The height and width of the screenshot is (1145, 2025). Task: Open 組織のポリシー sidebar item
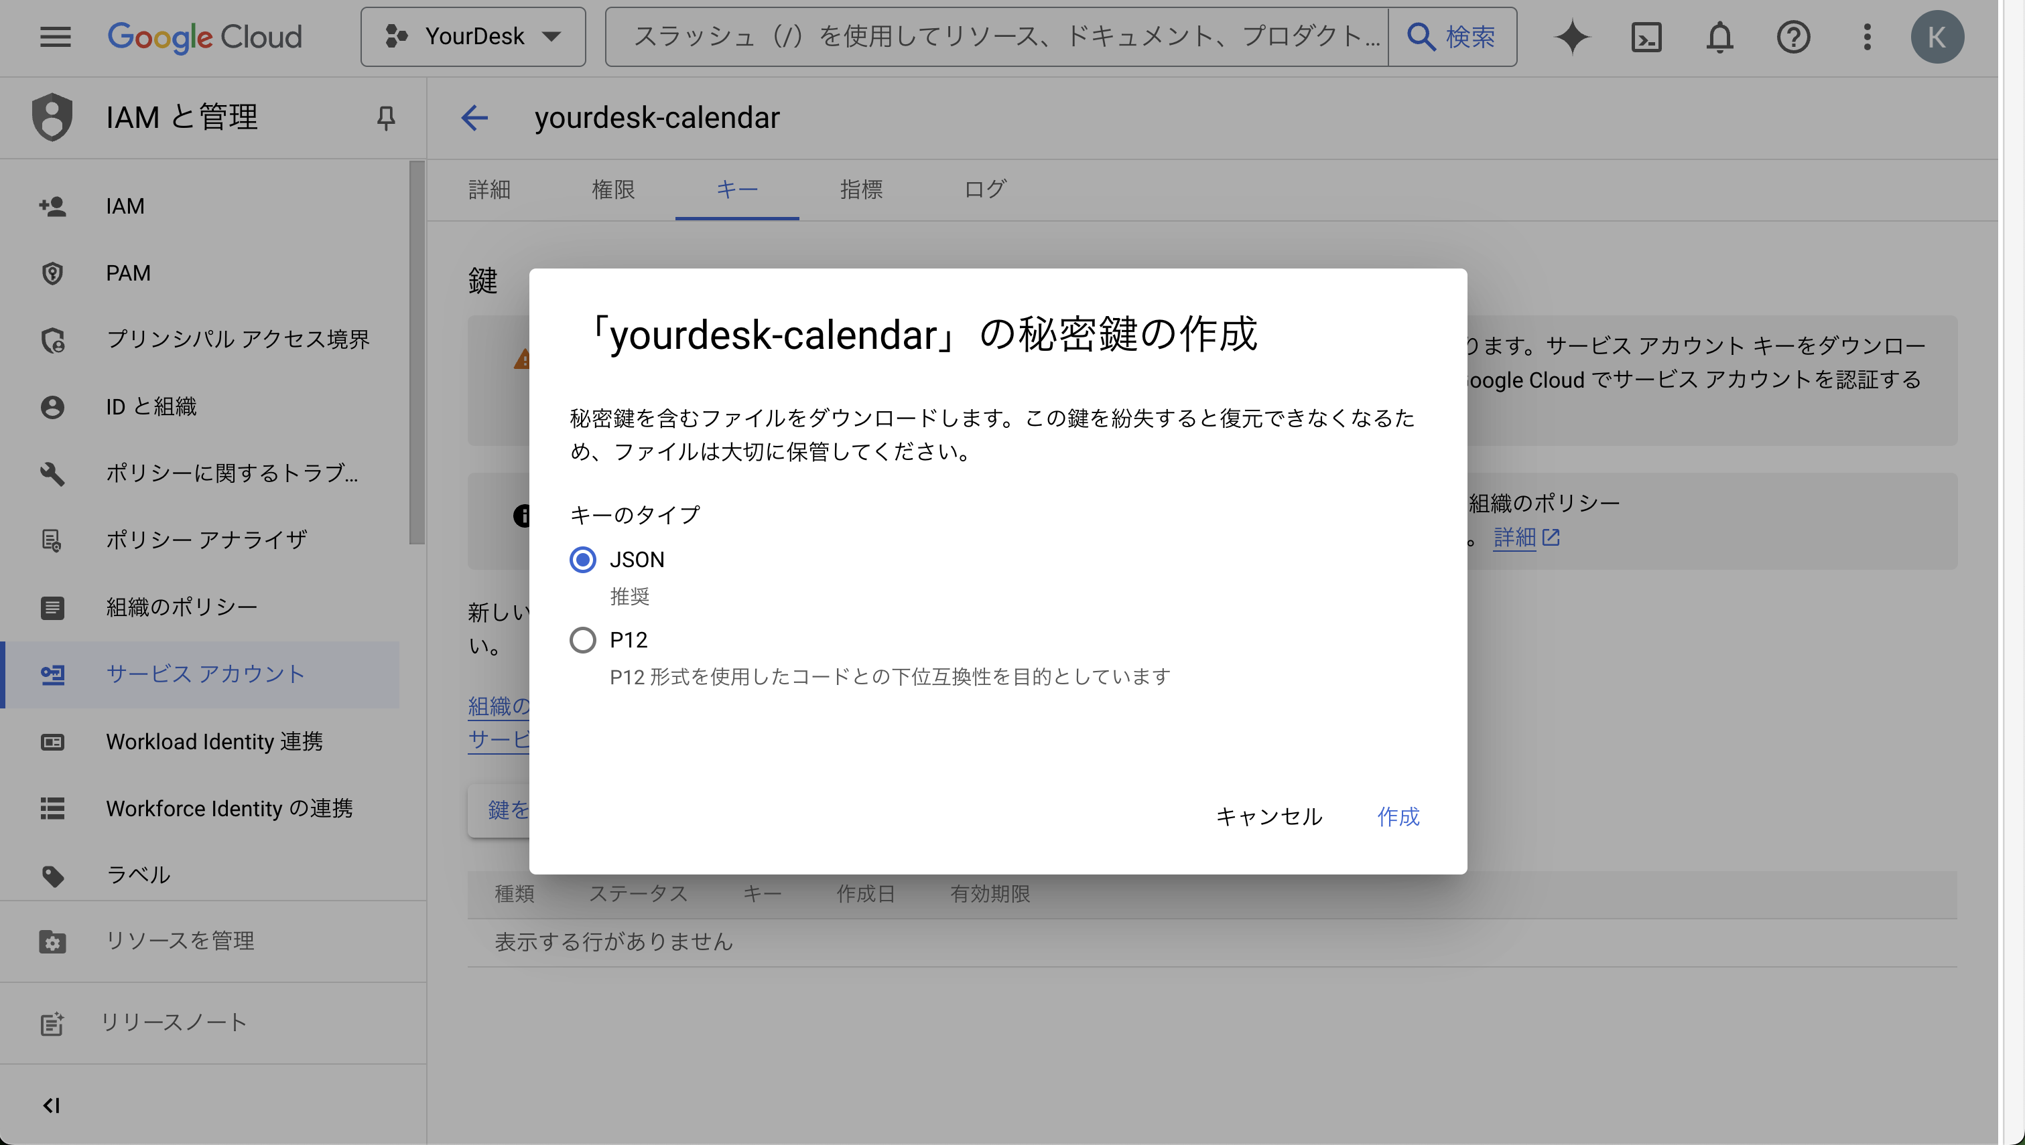[x=200, y=607]
